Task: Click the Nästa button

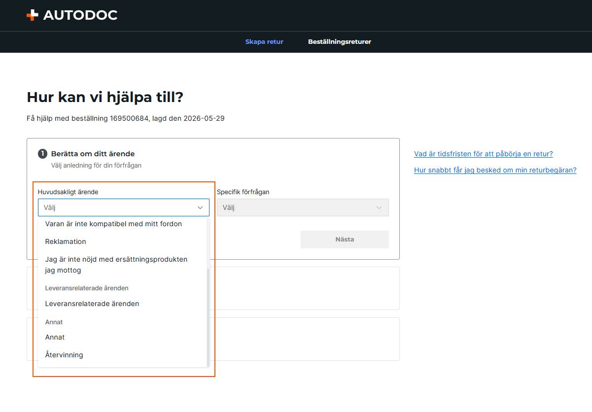Action: [x=345, y=240]
